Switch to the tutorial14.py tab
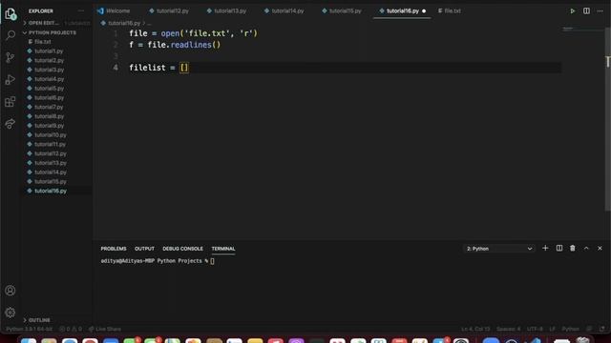Viewport: 611px width, 343px height. click(284, 10)
